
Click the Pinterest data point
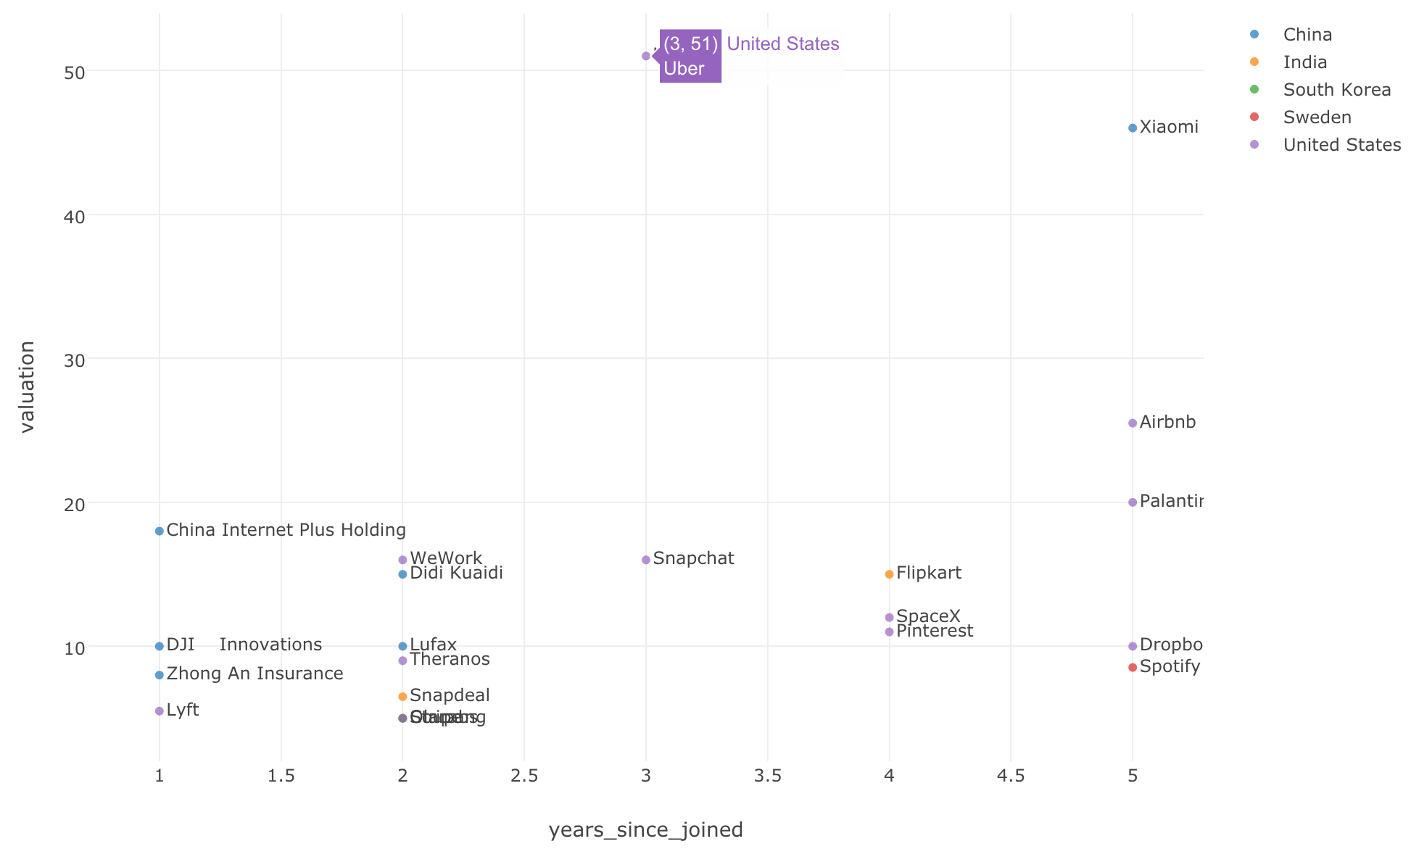coord(890,632)
